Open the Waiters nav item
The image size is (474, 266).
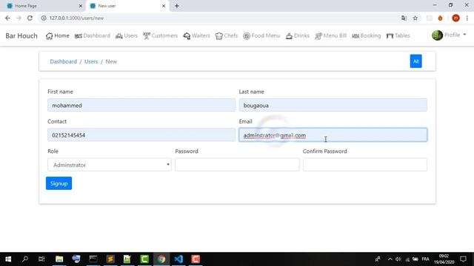tap(196, 35)
